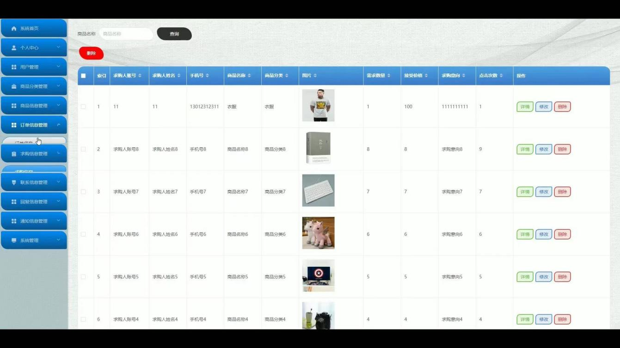
Task: Click the black 查询 search button
Action: pyautogui.click(x=174, y=34)
